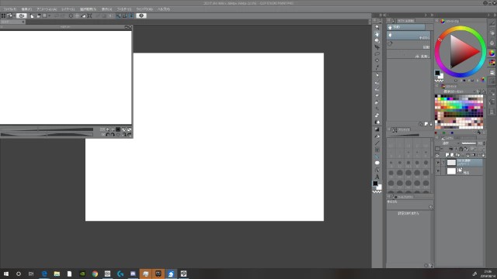Click the black foreground color swatch beside wheel
The height and width of the screenshot is (279, 497).
click(x=437, y=73)
